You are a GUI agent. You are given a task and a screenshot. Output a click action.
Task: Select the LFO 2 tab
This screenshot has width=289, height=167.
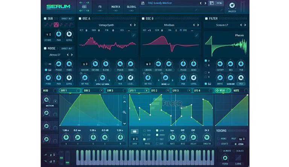click(x=160, y=90)
